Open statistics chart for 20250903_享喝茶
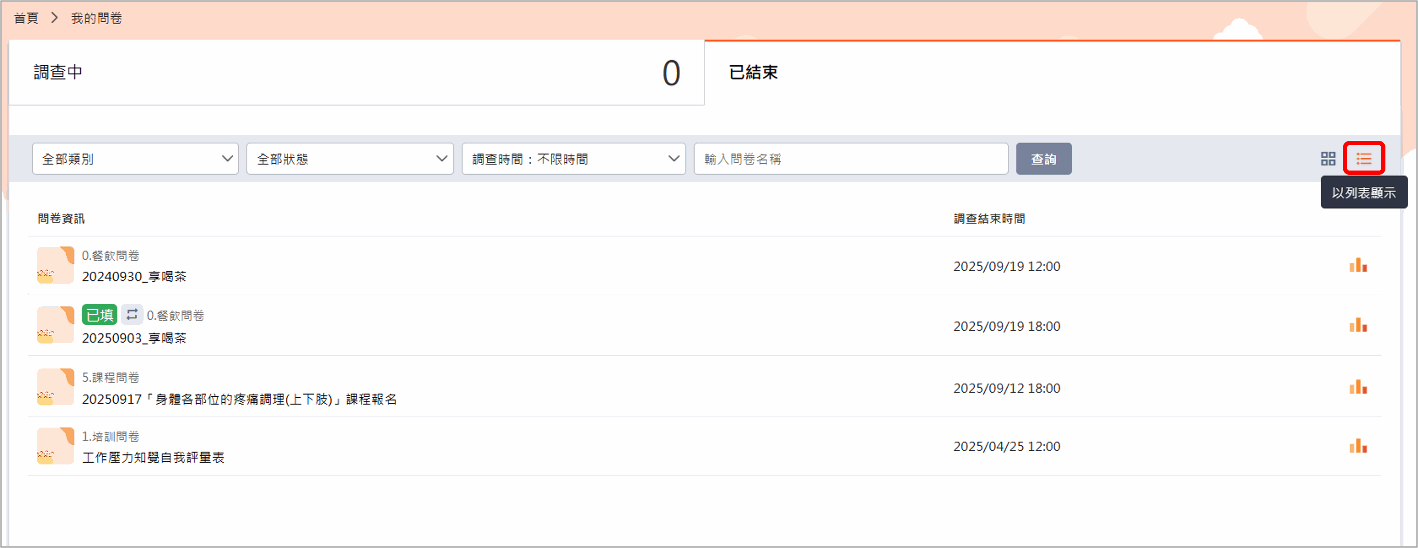 1358,326
